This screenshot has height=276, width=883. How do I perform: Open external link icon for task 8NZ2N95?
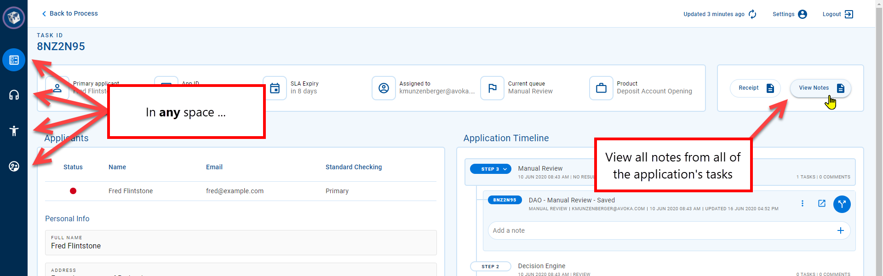tap(822, 203)
